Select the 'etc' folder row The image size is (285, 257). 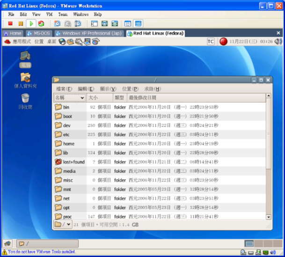tap(160, 134)
